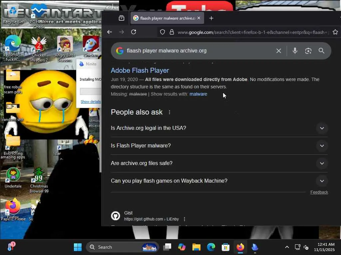Open muted volume tray icon
Screen dimensions: 341x255
(306, 247)
